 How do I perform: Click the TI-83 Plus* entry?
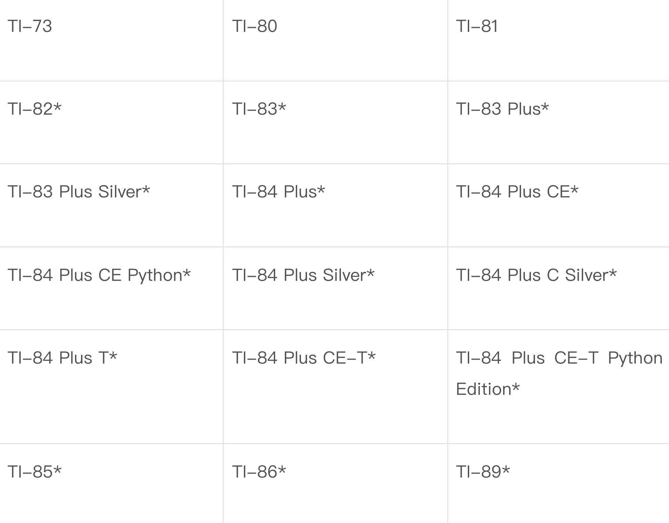(502, 109)
